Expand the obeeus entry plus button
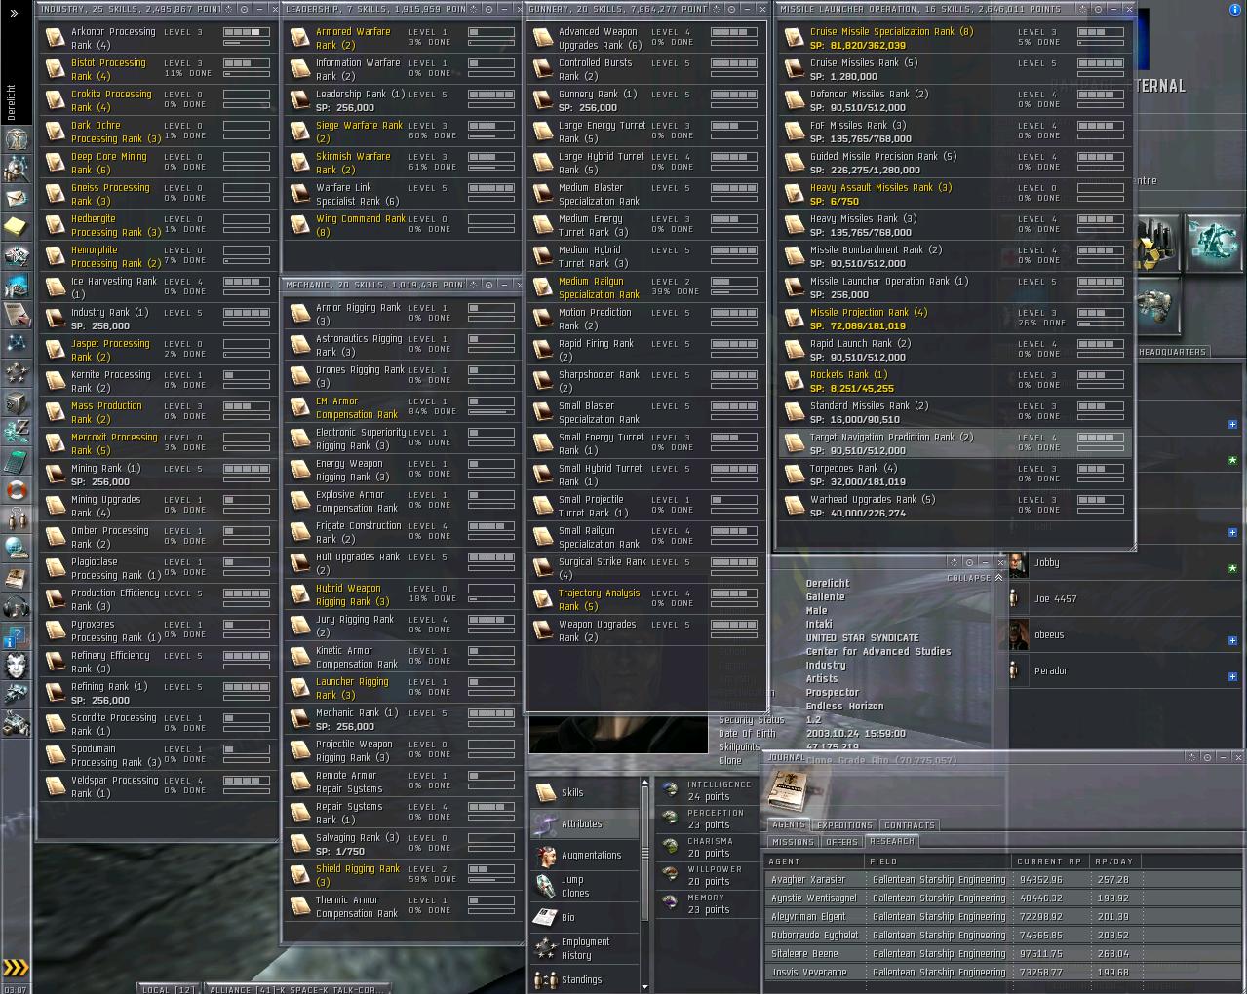 [x=1232, y=640]
